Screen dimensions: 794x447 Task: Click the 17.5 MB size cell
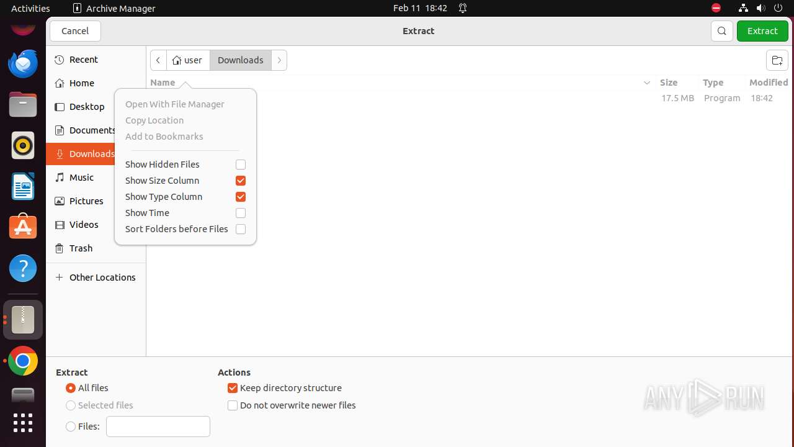coord(677,98)
